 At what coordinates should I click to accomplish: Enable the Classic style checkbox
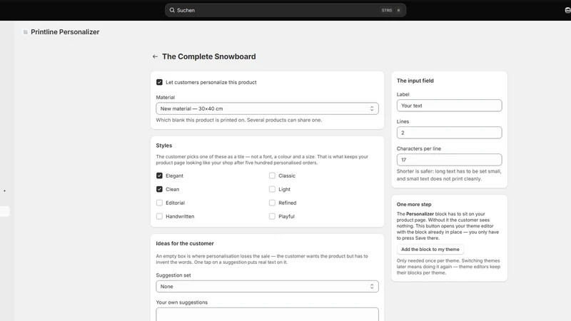[272, 175]
